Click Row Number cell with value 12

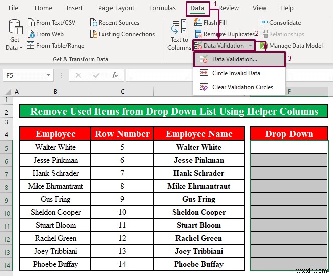pyautogui.click(x=122, y=238)
